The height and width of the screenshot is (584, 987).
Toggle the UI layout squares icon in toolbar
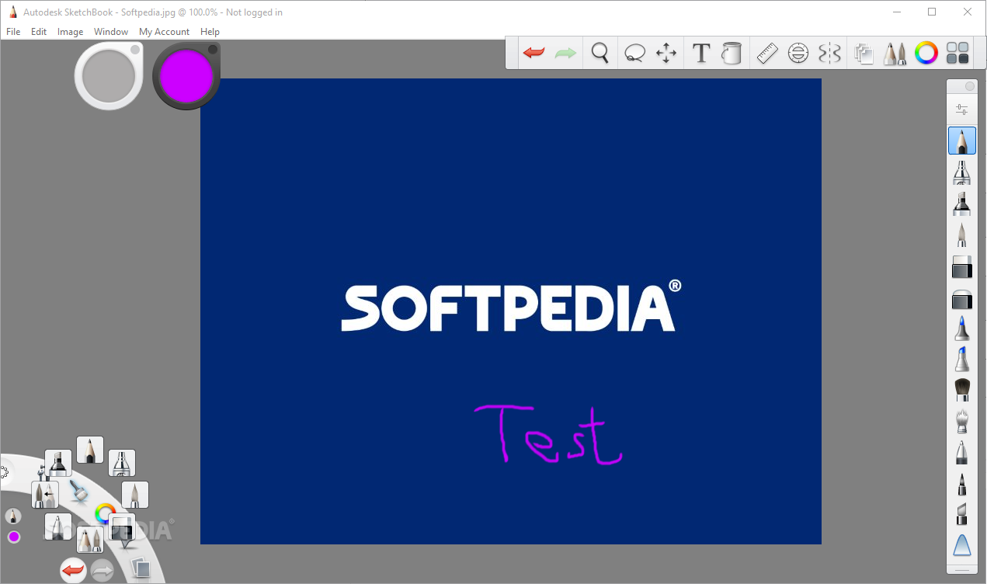[x=958, y=53]
